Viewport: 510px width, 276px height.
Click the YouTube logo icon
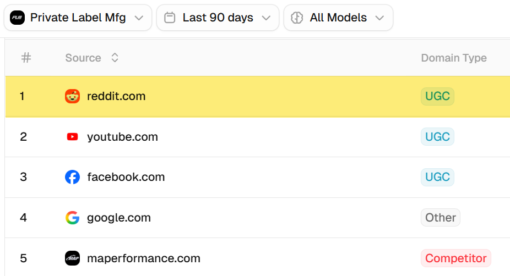tap(72, 137)
